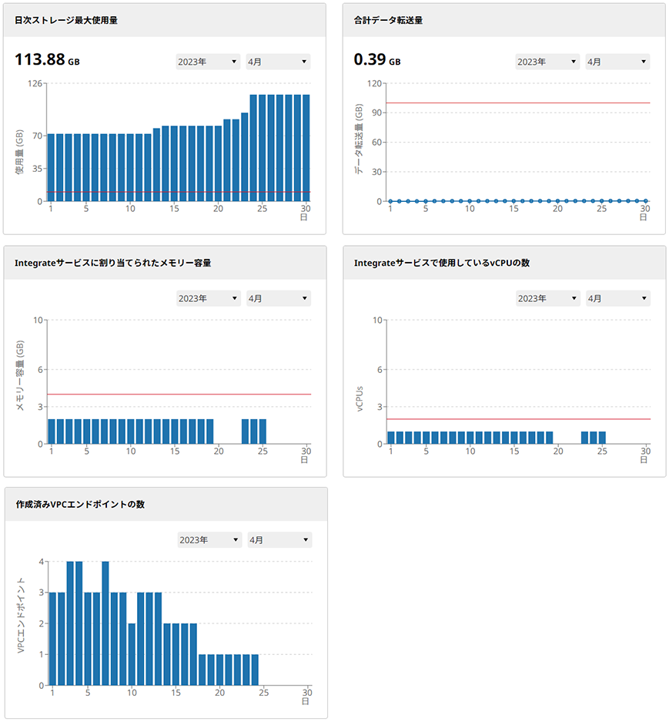Click day 1 bar in storage usage chart

[52, 167]
